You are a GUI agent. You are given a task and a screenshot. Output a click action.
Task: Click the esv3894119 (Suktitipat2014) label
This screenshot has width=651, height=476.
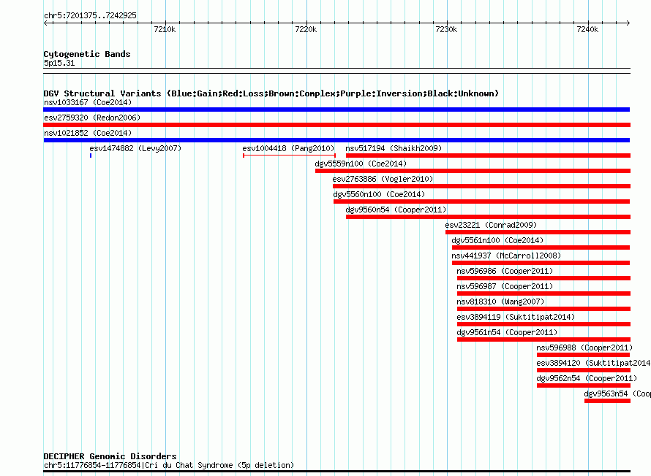pos(516,317)
